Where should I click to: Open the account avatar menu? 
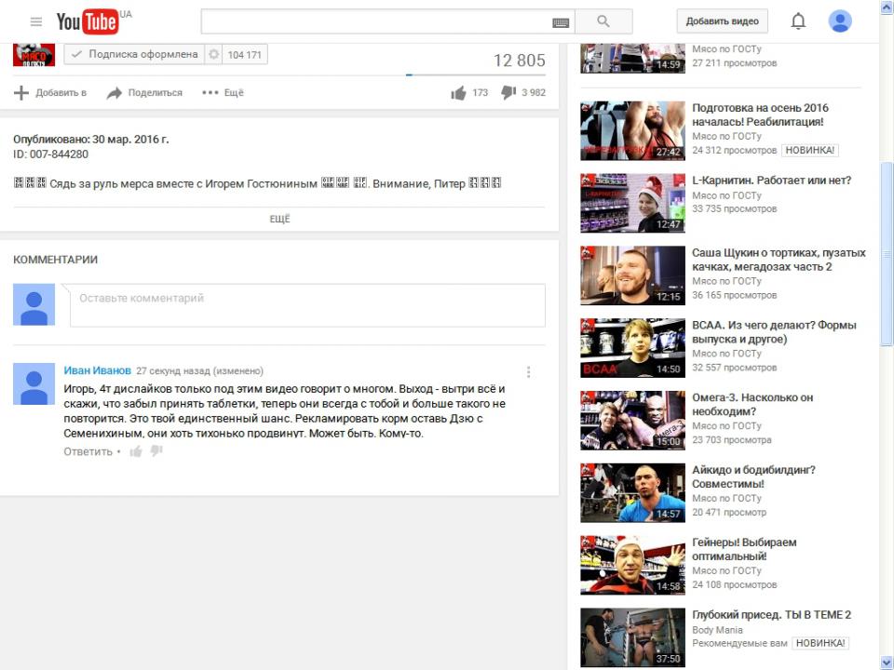[x=840, y=21]
